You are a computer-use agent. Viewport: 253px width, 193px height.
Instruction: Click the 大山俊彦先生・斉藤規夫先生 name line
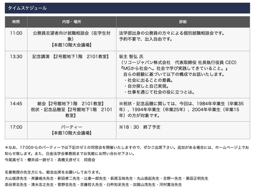[106, 178]
